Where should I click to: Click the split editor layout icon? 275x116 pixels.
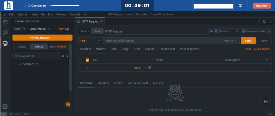pyautogui.click(x=265, y=21)
